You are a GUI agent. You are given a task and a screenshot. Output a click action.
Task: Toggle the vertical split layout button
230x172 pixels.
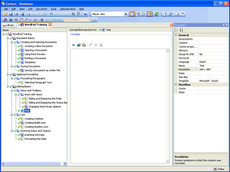click(x=143, y=14)
